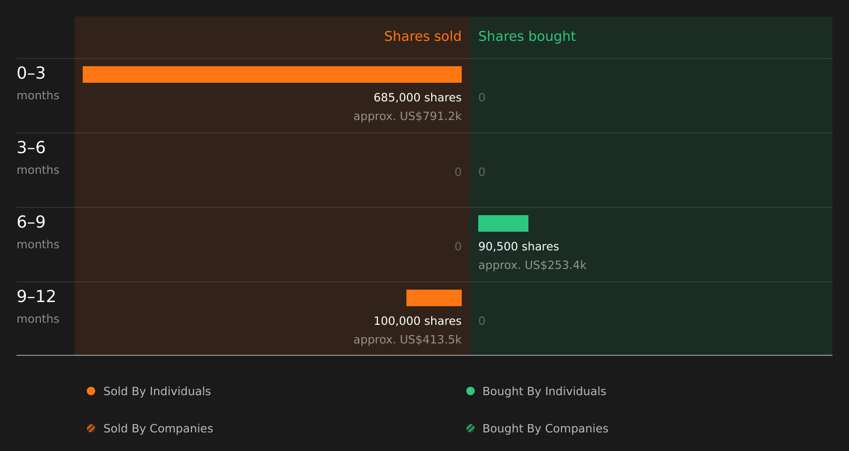The width and height of the screenshot is (849, 451).
Task: Select the Bought By Companies legend label
Action: pos(545,429)
